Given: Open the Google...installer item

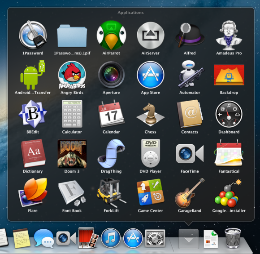Looking at the screenshot, I should coord(228,193).
